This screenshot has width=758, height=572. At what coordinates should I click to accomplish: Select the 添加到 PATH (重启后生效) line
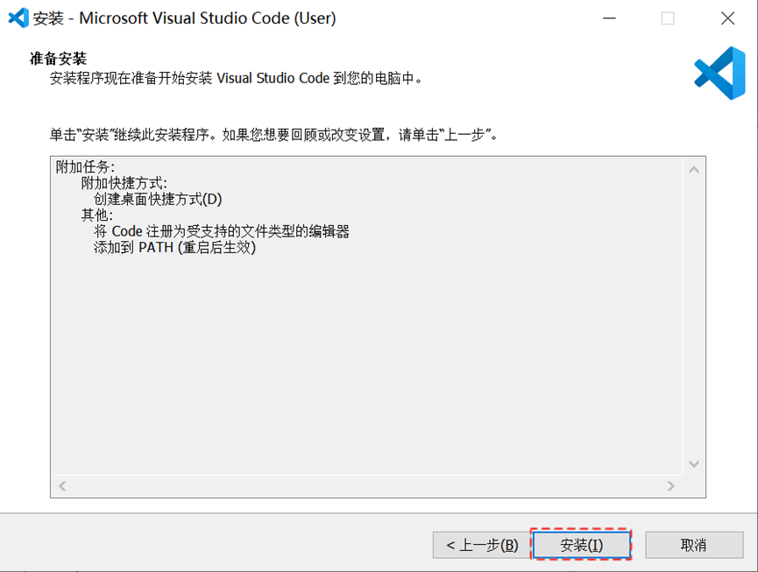click(x=174, y=247)
